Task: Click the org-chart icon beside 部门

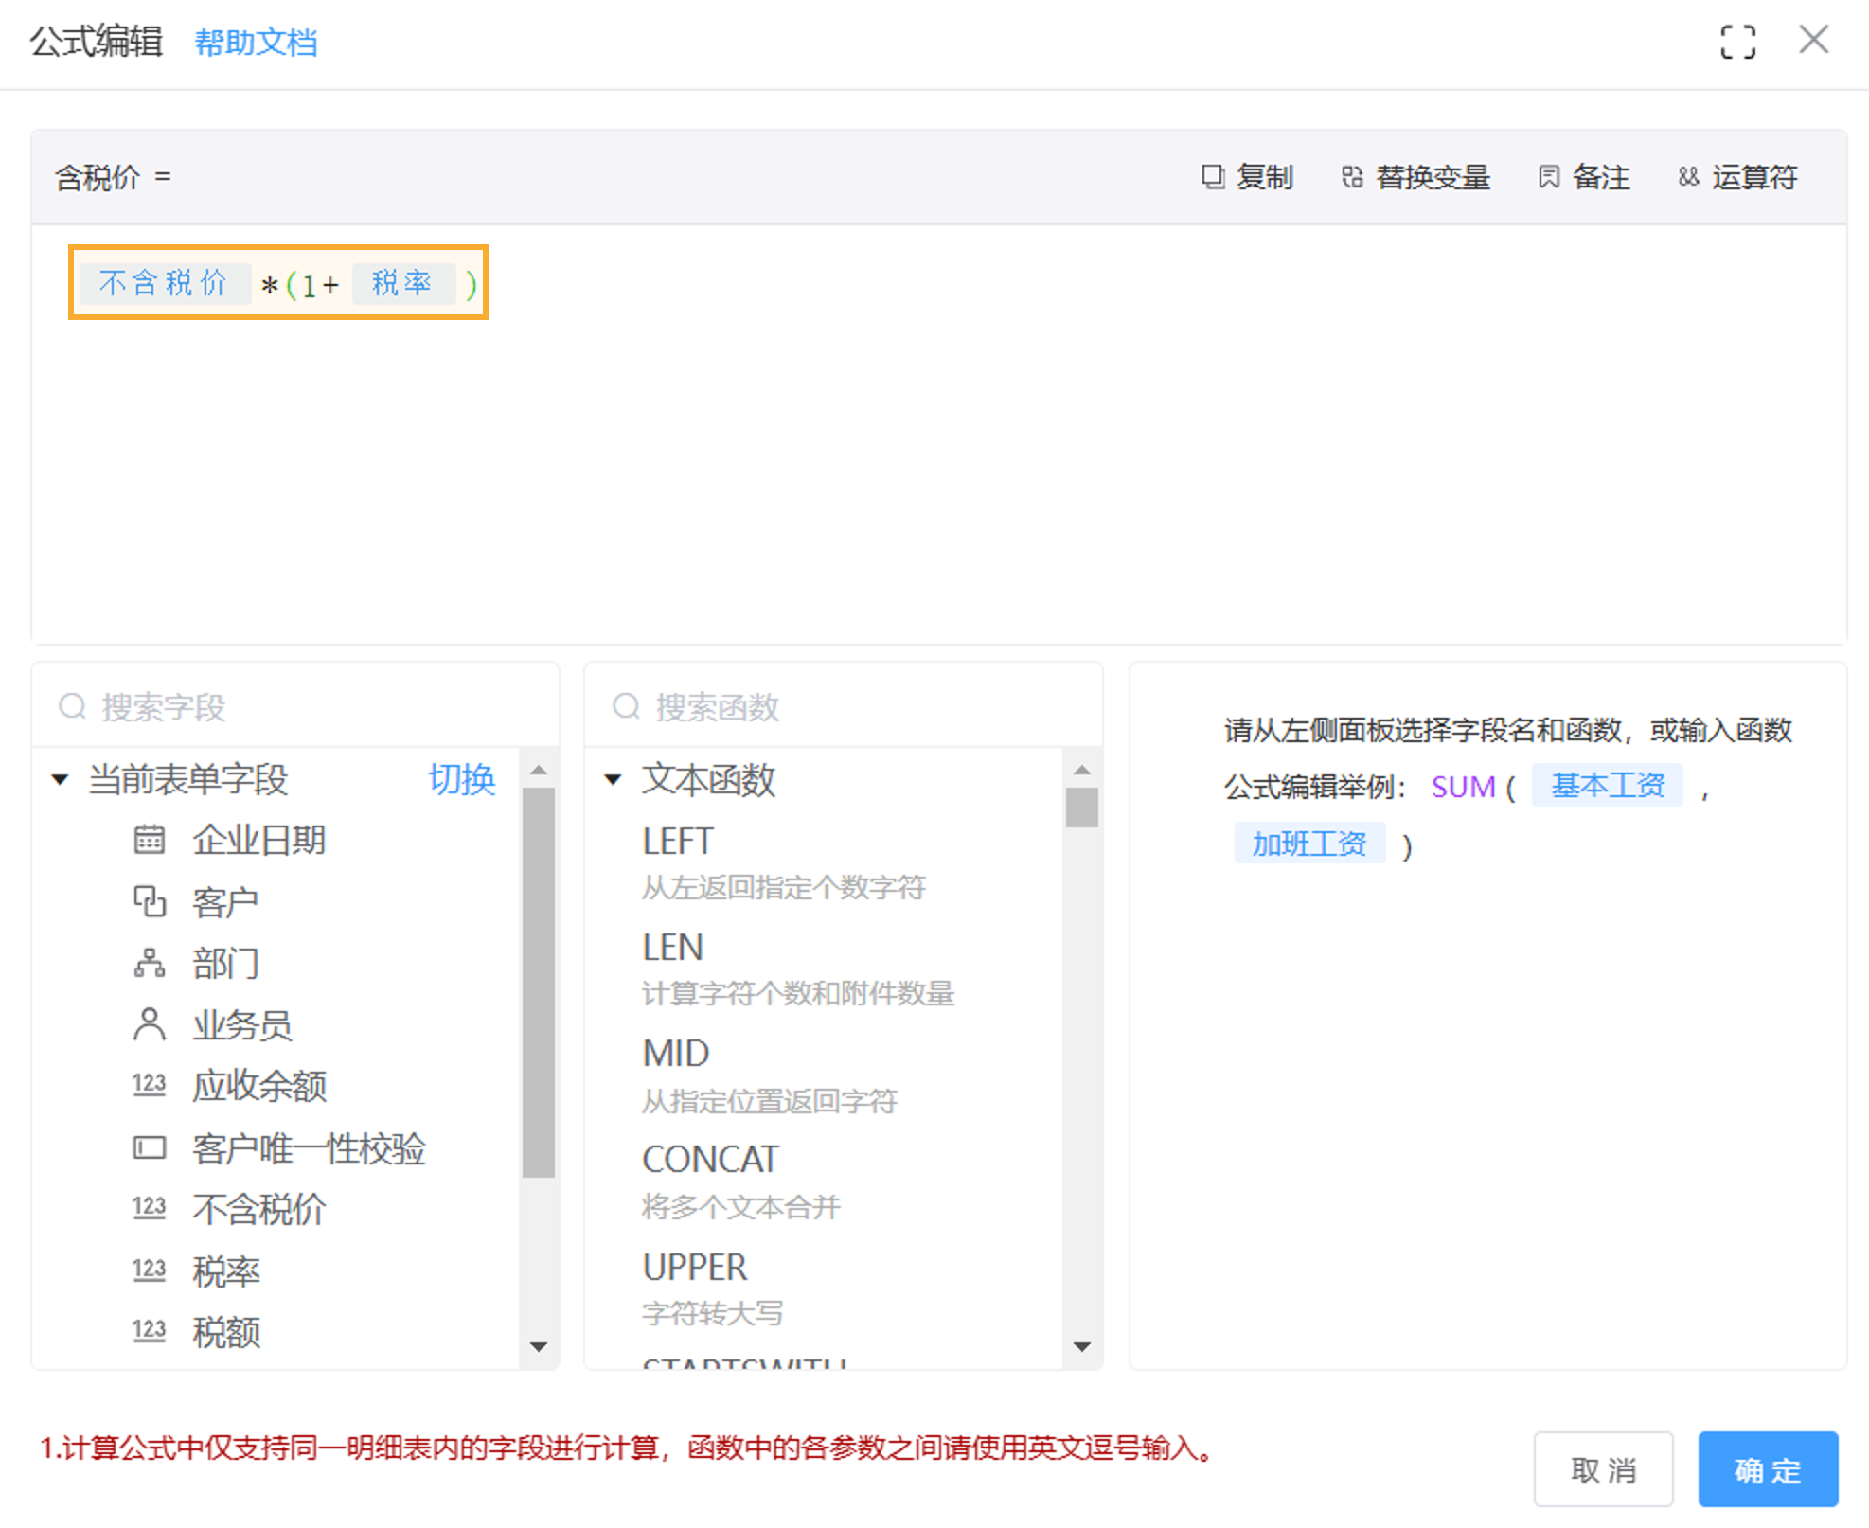Action: pos(149,964)
